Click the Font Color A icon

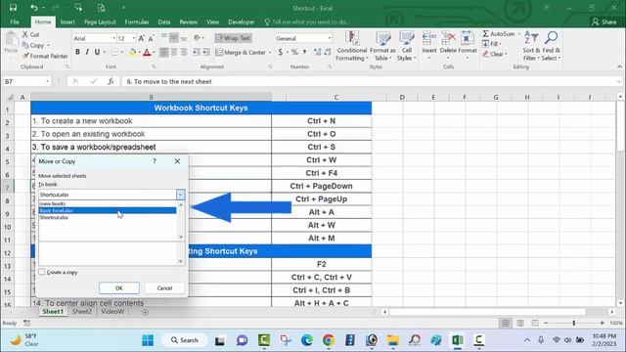pos(147,52)
